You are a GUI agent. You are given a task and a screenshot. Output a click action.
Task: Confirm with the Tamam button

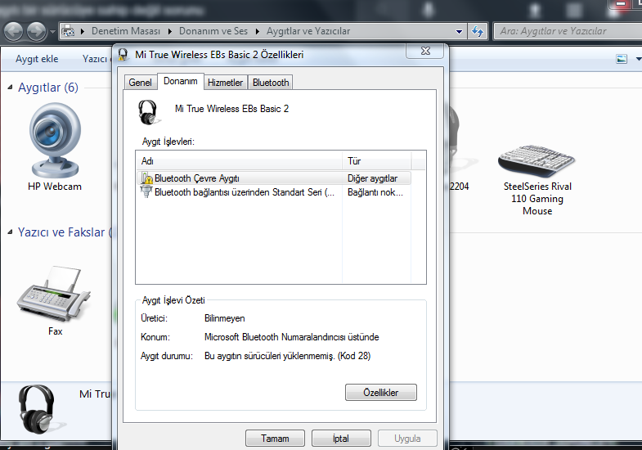(x=275, y=438)
